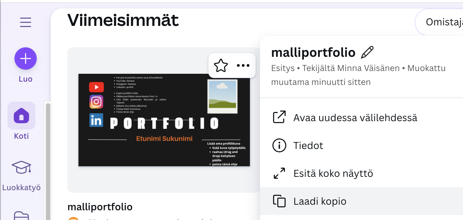This screenshot has height=220, width=463.
Task: Click malliportfolio title below the thumbnail
Action: pos(100,207)
